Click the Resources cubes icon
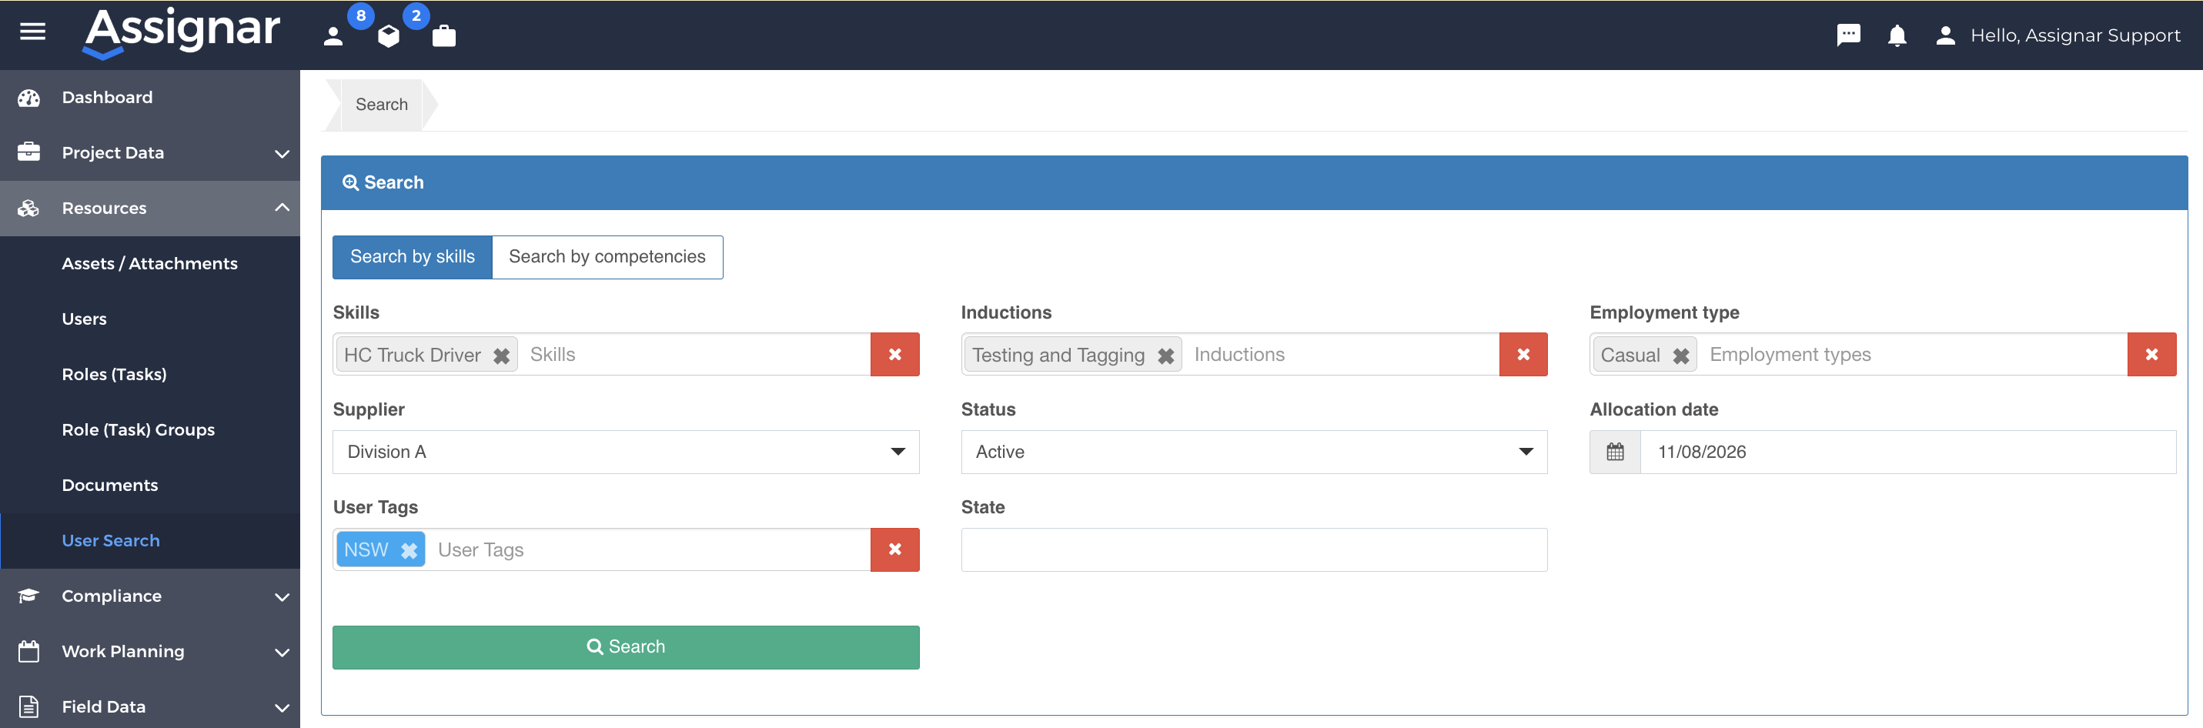The image size is (2203, 728). pos(29,208)
